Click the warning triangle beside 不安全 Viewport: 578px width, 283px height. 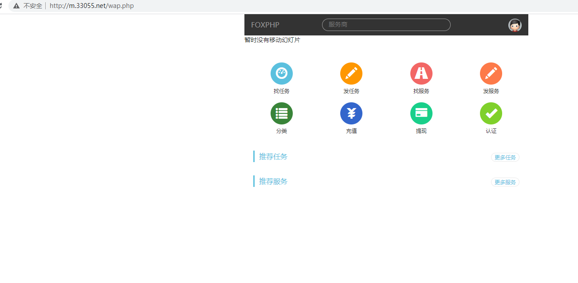click(16, 6)
